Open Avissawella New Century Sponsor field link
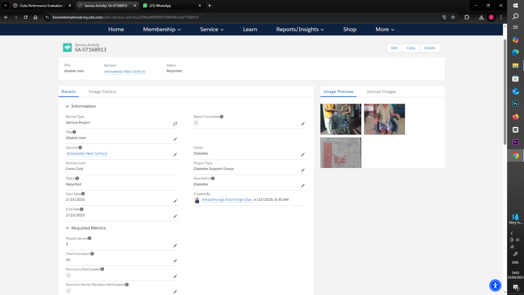This screenshot has width=524, height=295. pos(87,154)
